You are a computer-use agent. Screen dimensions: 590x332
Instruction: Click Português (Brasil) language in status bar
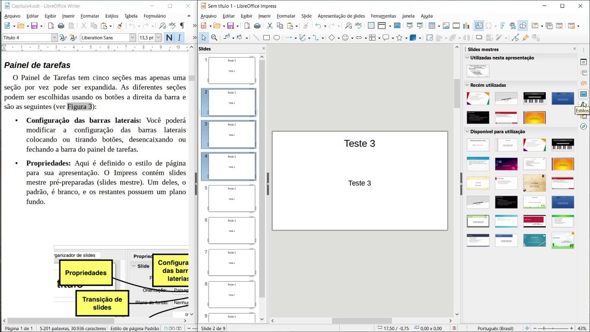tap(495, 328)
